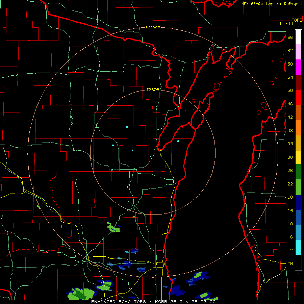The width and height of the screenshot is (304, 304).
Task: Select the 46 legend scale number
Action: [x=290, y=104]
